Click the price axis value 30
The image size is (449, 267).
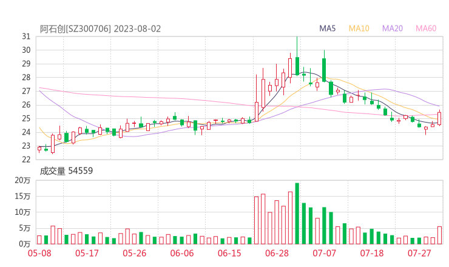[x=26, y=50]
